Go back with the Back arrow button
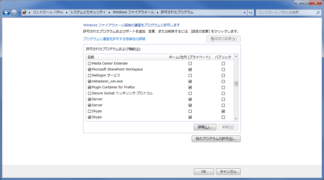 click(7, 12)
